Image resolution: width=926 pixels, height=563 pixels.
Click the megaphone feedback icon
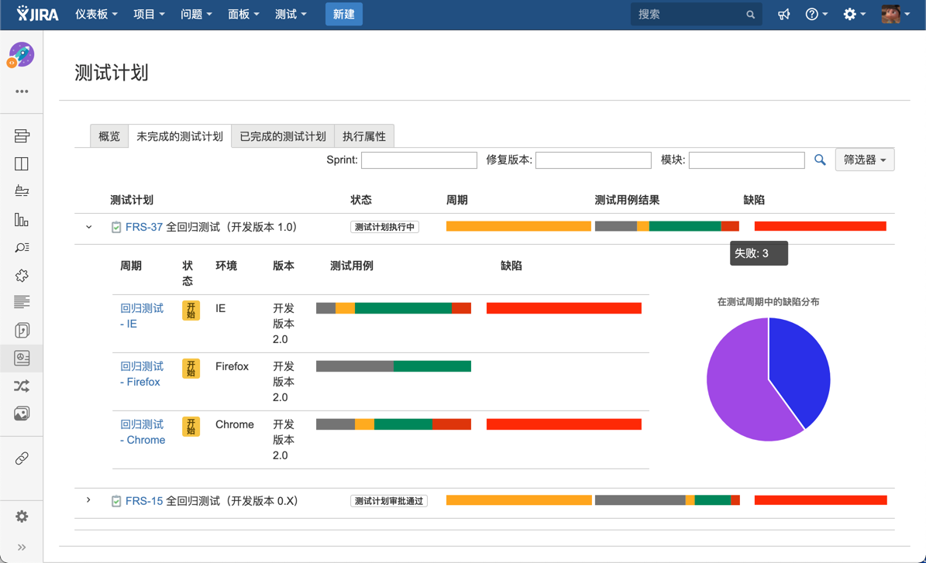click(x=784, y=14)
